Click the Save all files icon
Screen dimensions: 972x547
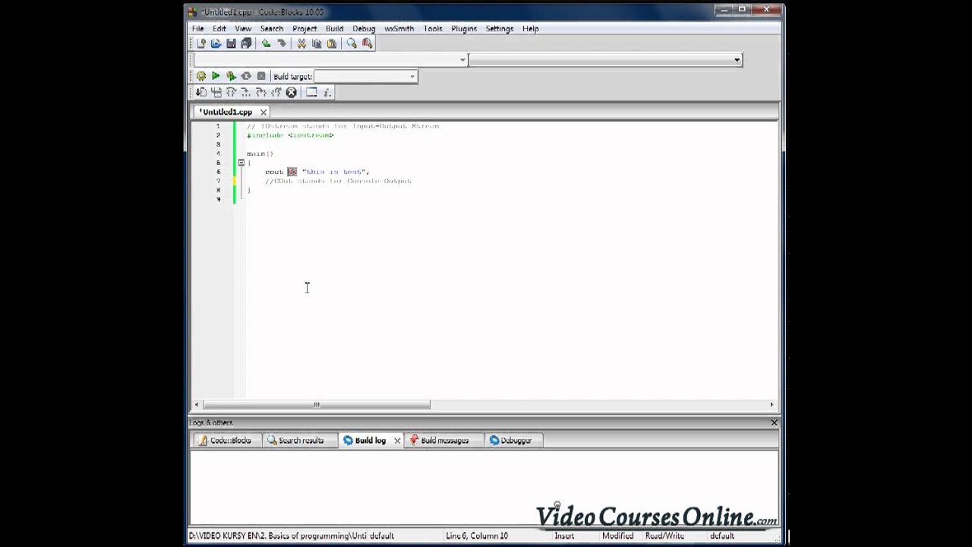click(x=246, y=44)
